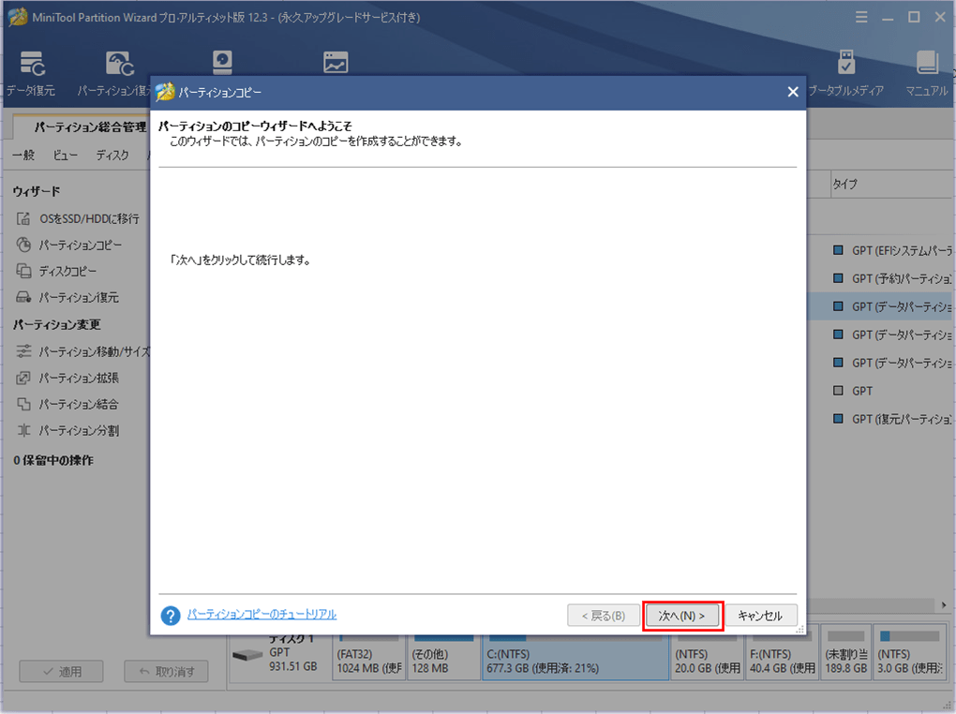Open the 一般 menu
This screenshot has height=714, width=956.
point(23,155)
